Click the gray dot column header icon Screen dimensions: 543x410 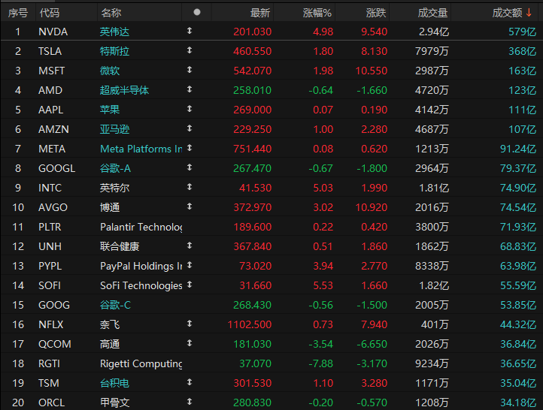[197, 13]
